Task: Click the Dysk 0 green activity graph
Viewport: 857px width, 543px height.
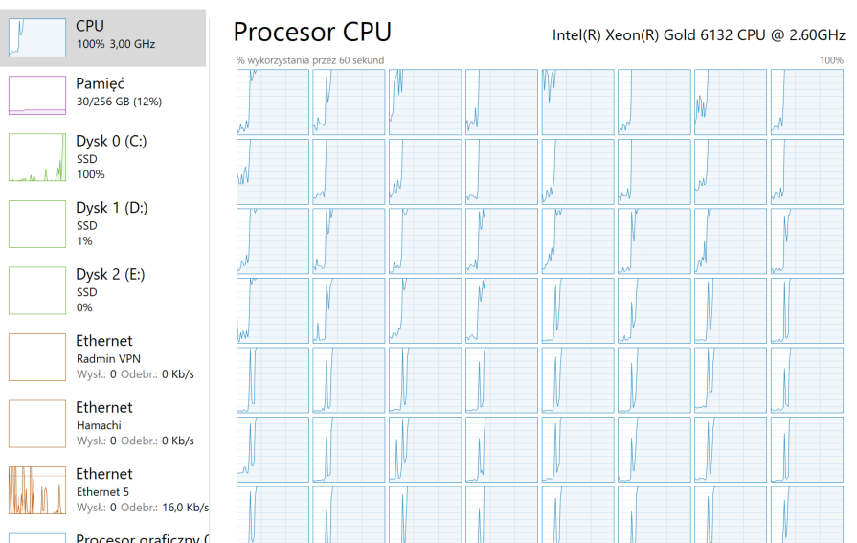Action: 37,157
